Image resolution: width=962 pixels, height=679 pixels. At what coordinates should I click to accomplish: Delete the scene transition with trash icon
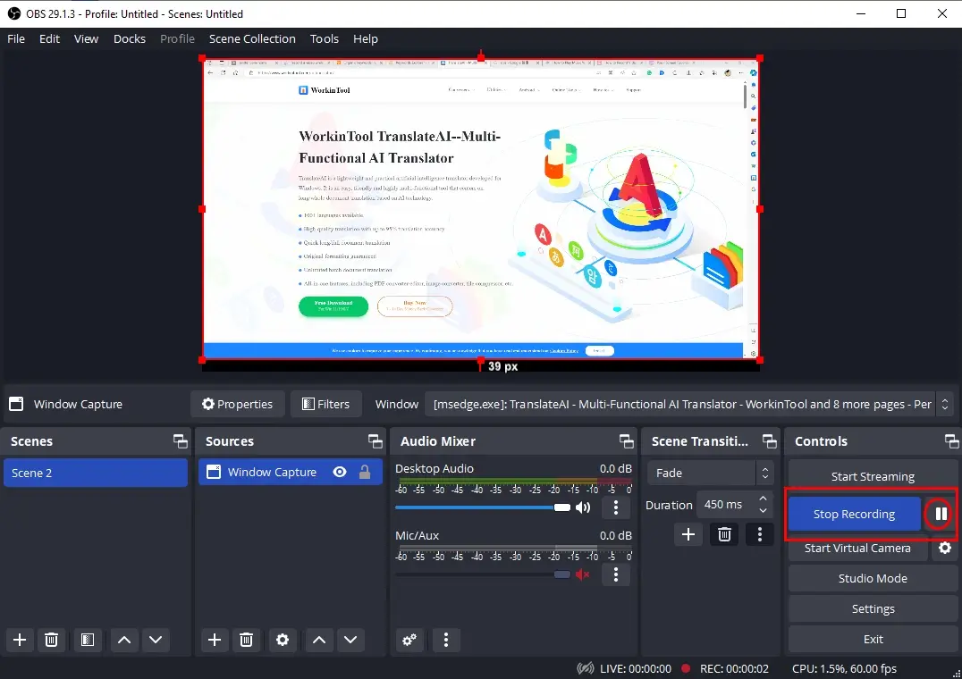coord(724,534)
